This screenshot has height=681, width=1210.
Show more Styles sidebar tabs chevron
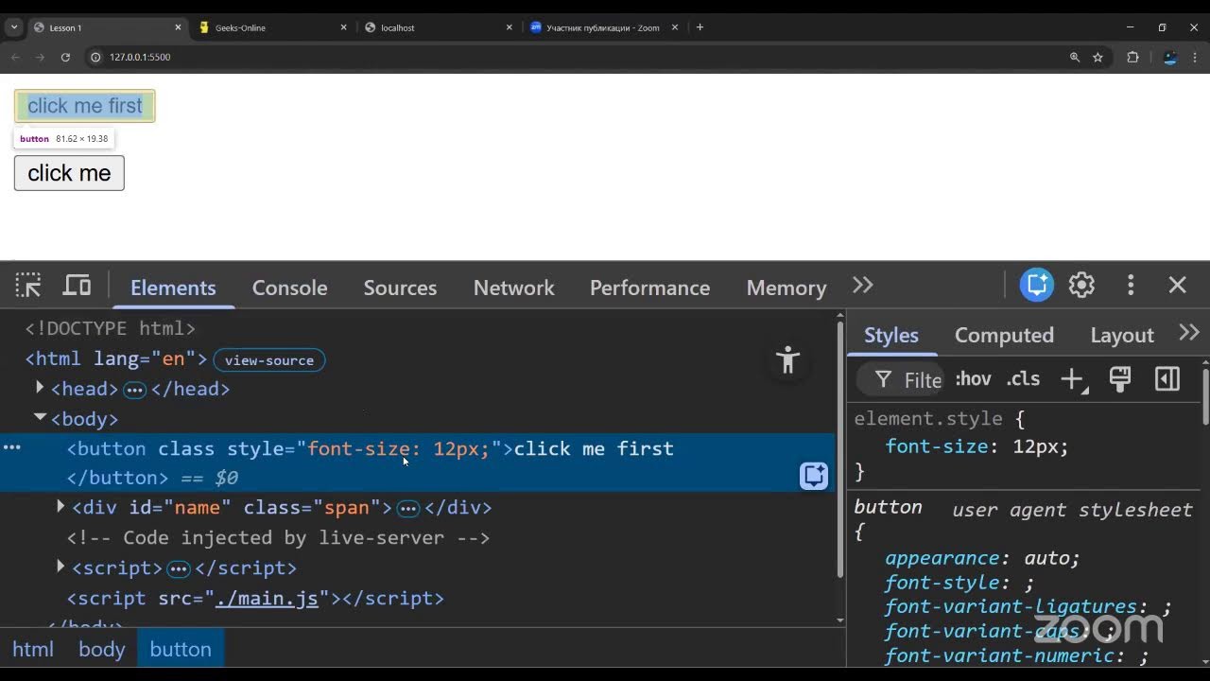click(x=1189, y=333)
